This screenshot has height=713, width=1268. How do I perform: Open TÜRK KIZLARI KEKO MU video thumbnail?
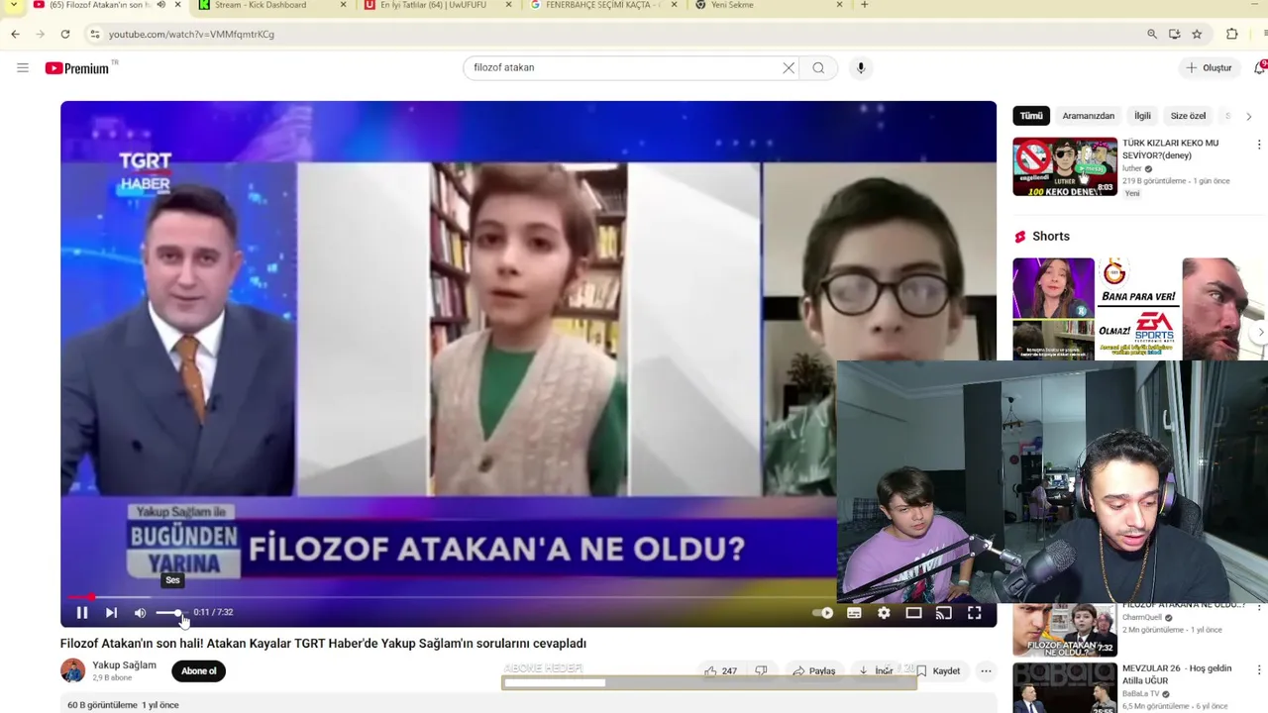(1065, 166)
